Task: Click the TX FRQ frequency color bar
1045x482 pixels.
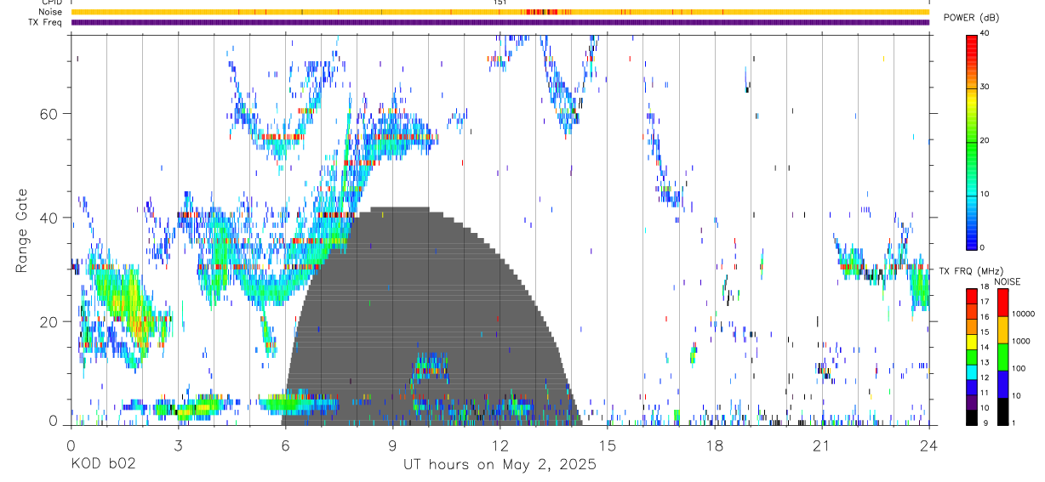Action: [971, 356]
